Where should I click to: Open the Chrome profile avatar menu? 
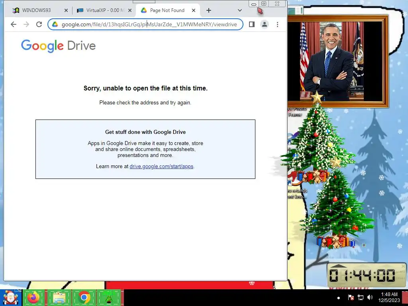(x=265, y=24)
